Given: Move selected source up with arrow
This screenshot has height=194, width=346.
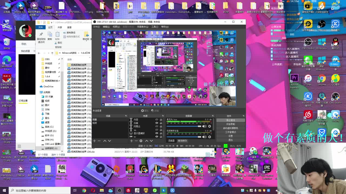Looking at the screenshot, I should coord(147,141).
